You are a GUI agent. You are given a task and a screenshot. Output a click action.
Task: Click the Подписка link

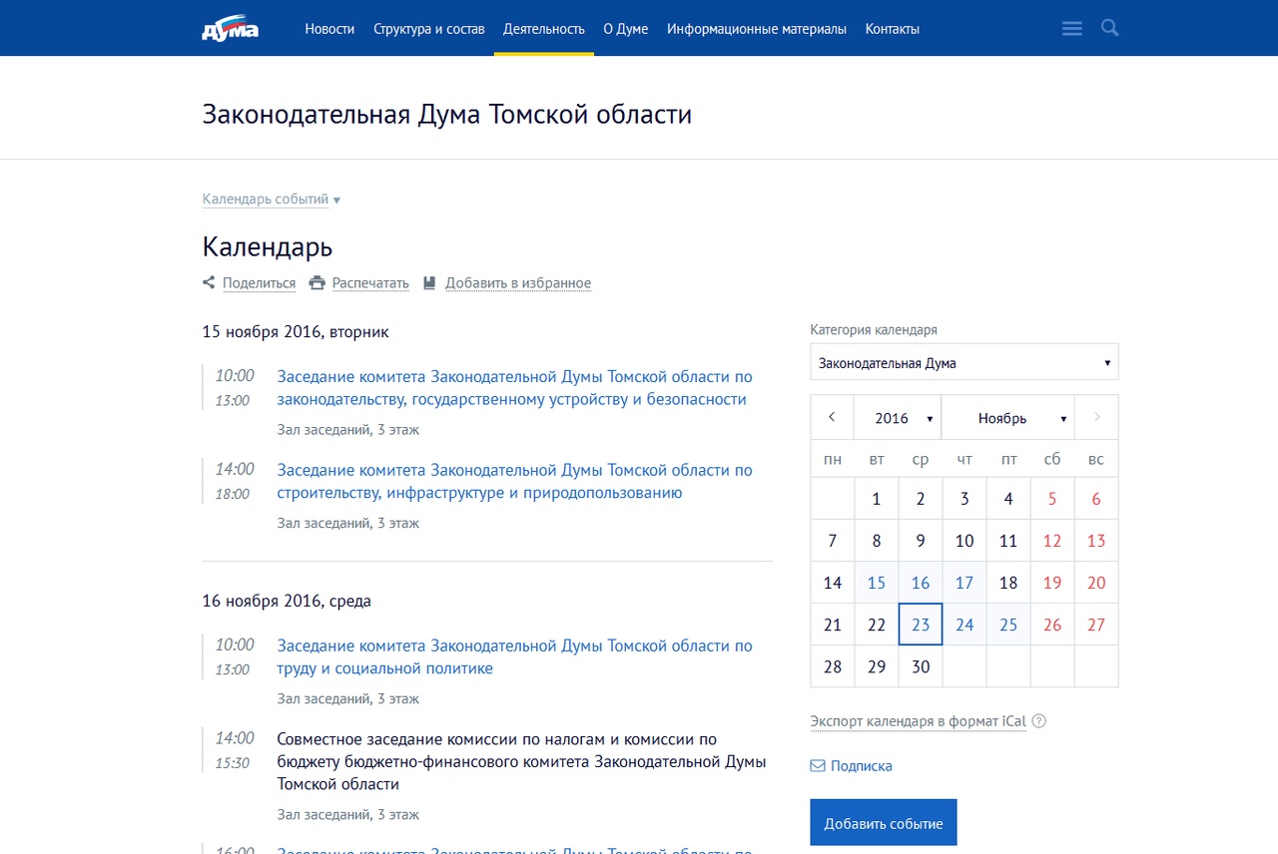(x=862, y=766)
